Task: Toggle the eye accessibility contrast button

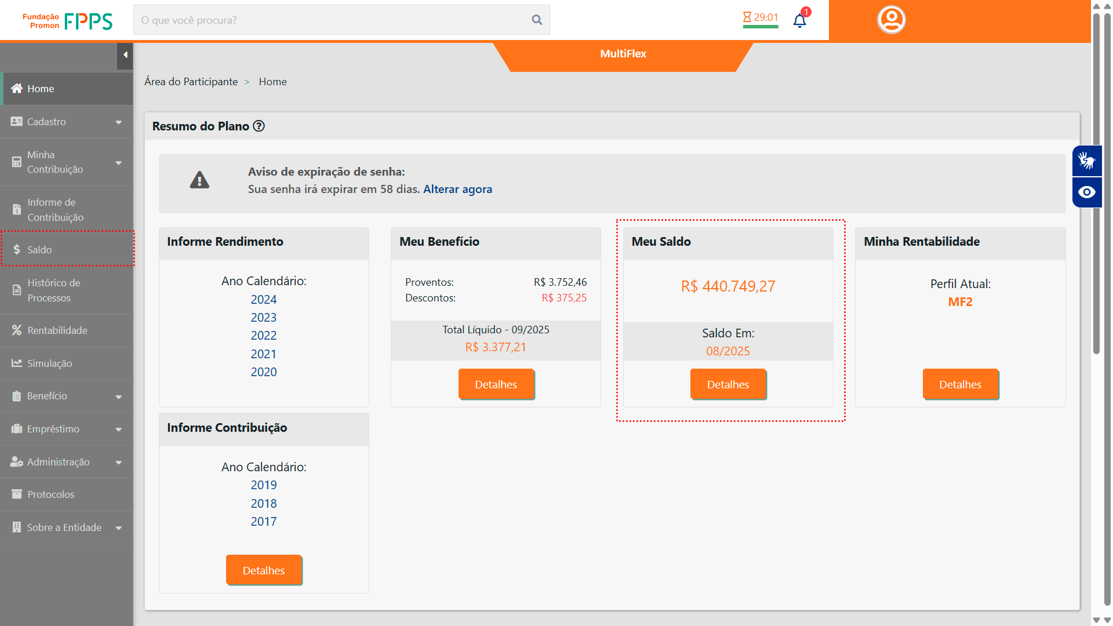Action: 1086,192
